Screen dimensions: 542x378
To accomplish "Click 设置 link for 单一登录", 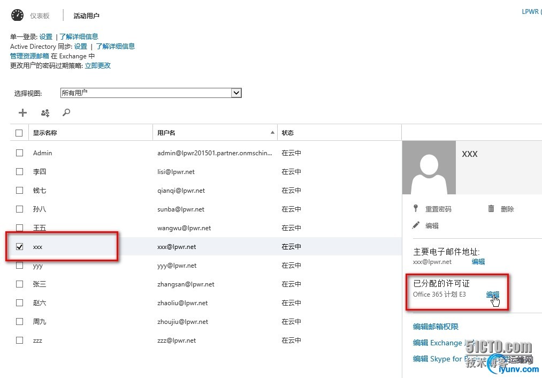I will coord(45,36).
